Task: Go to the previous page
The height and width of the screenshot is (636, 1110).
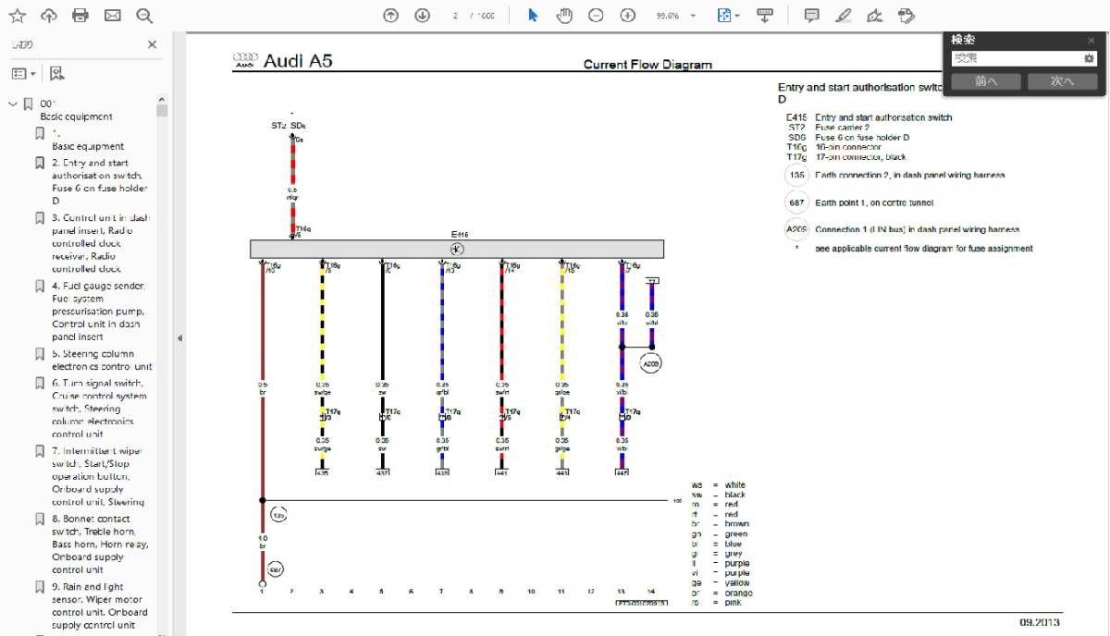Action: tap(390, 16)
